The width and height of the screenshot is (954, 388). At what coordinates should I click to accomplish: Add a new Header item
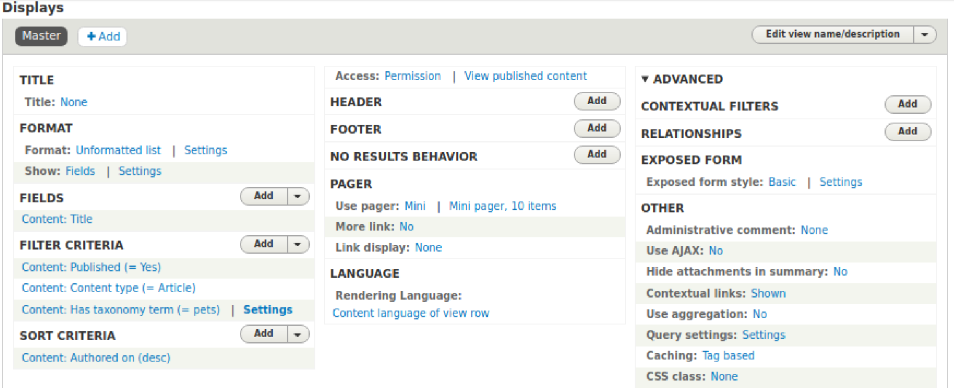597,101
